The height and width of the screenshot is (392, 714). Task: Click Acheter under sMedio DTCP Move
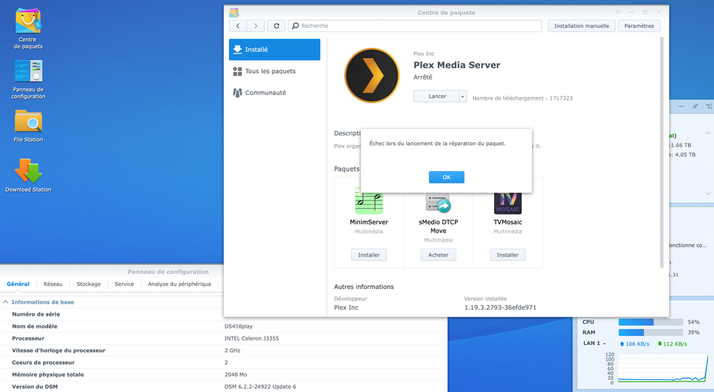438,255
